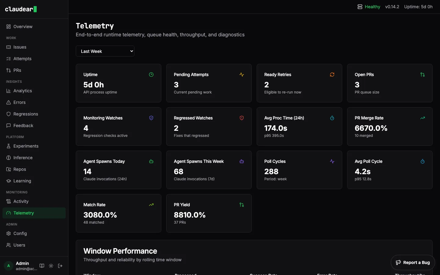Open the Last Week time range dropdown
This screenshot has width=440, height=275.
(x=105, y=51)
